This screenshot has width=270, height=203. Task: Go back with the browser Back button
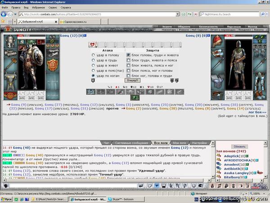pos(4,14)
